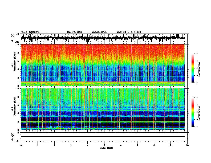The width and height of the screenshot is (211, 163).
Task: Click the "2" kHz tick on ch.1 frequency axis
Action: [18, 78]
